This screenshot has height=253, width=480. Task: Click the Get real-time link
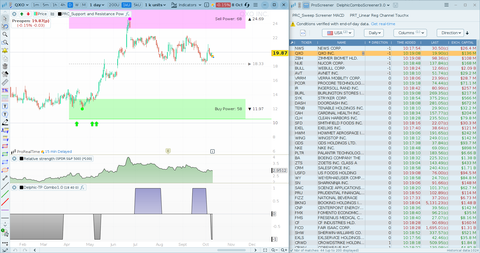pos(383,24)
